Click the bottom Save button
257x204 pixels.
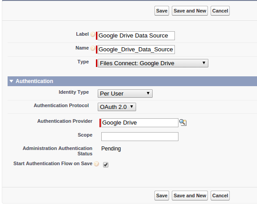pos(162,196)
